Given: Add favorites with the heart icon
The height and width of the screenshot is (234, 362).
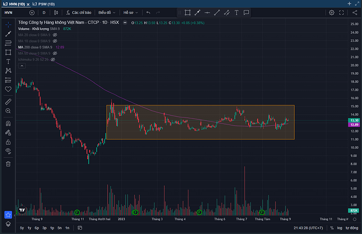Looking at the screenshot, I should 8,89.
